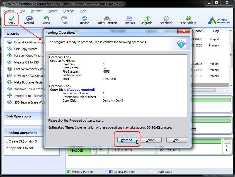Click the NTFS file system value
This screenshot has width=235, height=177.
click(106, 72)
